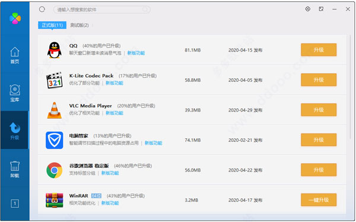Click the 39.3MB size value
Image resolution: width=356 pixels, height=222 pixels.
pyautogui.click(x=193, y=110)
